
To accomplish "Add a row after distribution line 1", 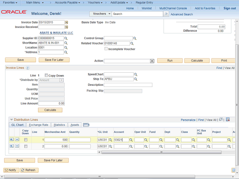I will coord(11,140).
